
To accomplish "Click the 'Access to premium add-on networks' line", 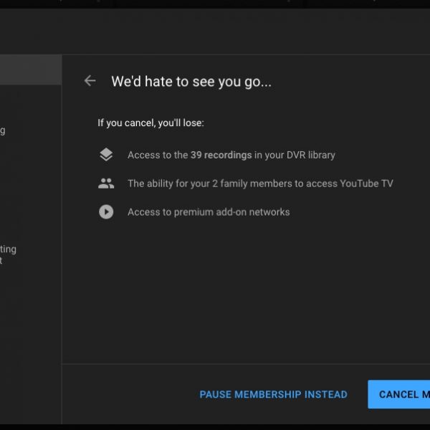I will 209,212.
